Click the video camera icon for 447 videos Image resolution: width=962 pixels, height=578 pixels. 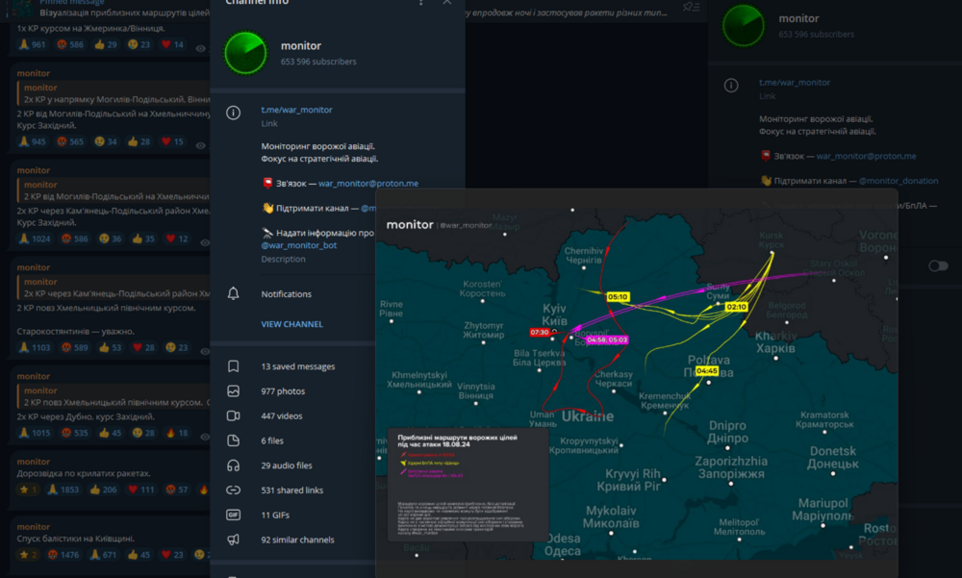[233, 416]
